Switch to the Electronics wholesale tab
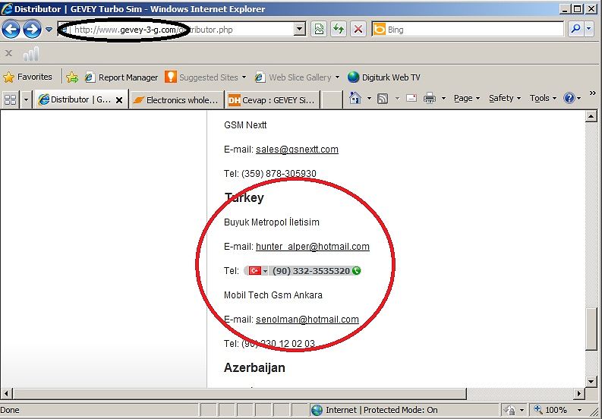Screen dimensions: 602x419 [175, 99]
